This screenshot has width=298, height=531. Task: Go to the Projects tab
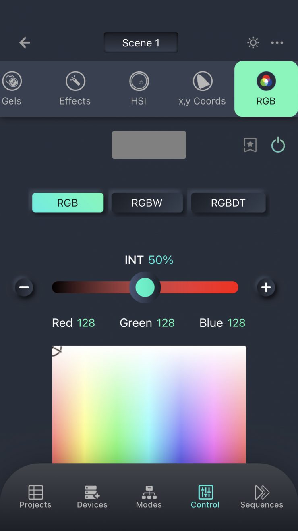[x=35, y=497]
